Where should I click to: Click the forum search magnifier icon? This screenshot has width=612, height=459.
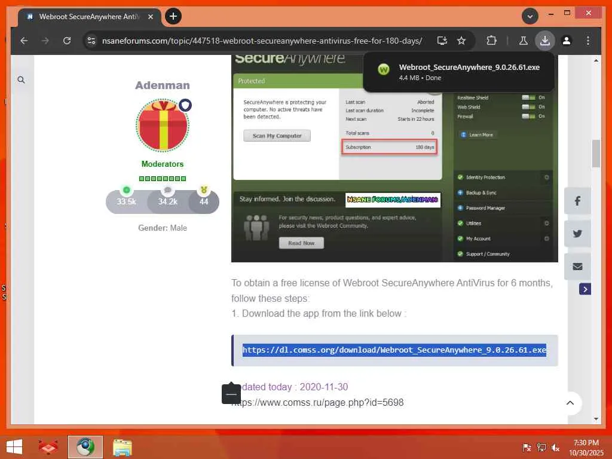click(x=21, y=80)
